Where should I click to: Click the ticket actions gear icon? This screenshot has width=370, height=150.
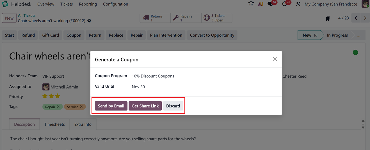point(89,21)
